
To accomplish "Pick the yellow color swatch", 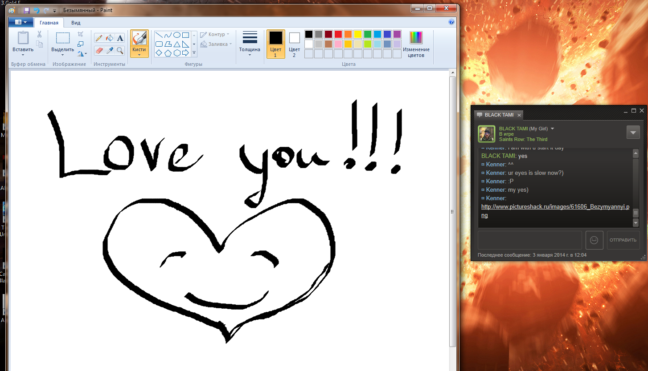I will (358, 34).
